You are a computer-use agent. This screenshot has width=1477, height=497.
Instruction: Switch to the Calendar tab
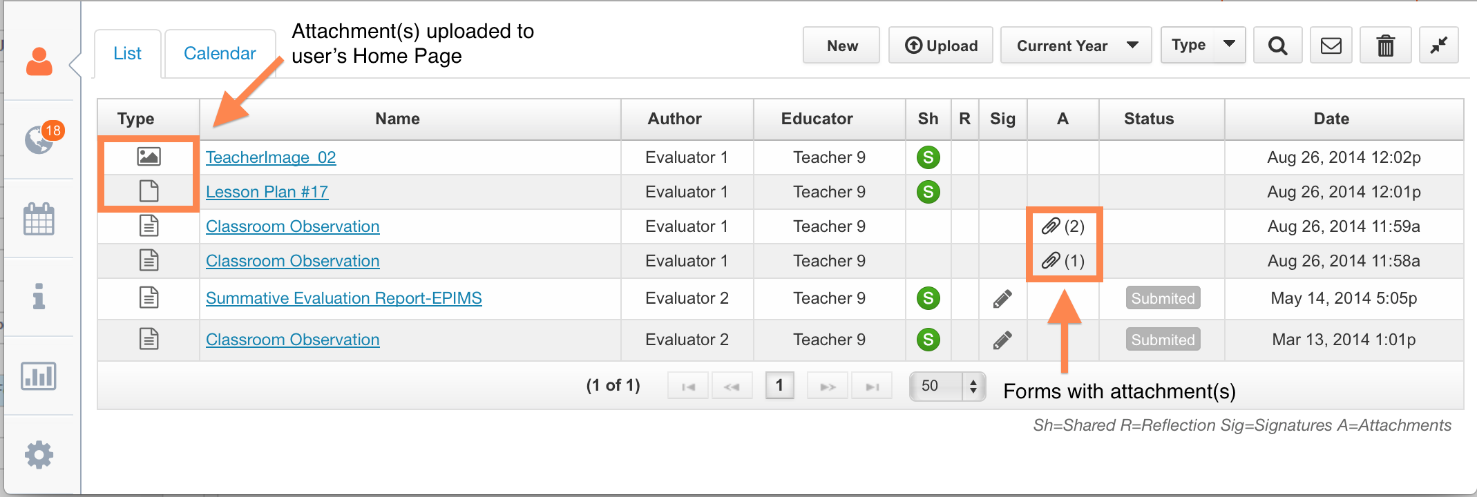[x=220, y=53]
